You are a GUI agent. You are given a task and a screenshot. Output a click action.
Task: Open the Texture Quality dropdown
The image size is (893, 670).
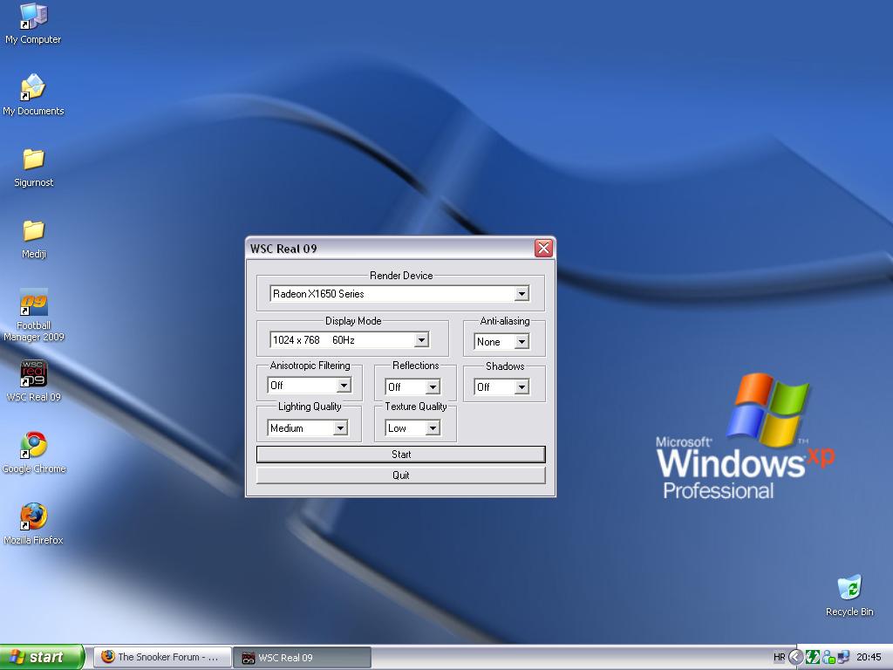tap(412, 427)
